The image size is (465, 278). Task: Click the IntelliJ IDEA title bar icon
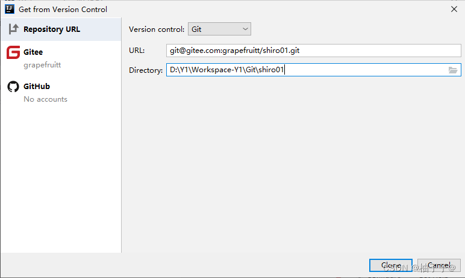[10, 9]
